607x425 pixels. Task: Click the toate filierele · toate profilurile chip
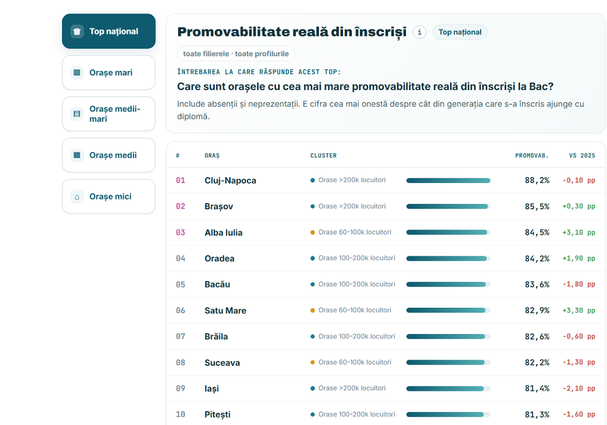pyautogui.click(x=236, y=54)
